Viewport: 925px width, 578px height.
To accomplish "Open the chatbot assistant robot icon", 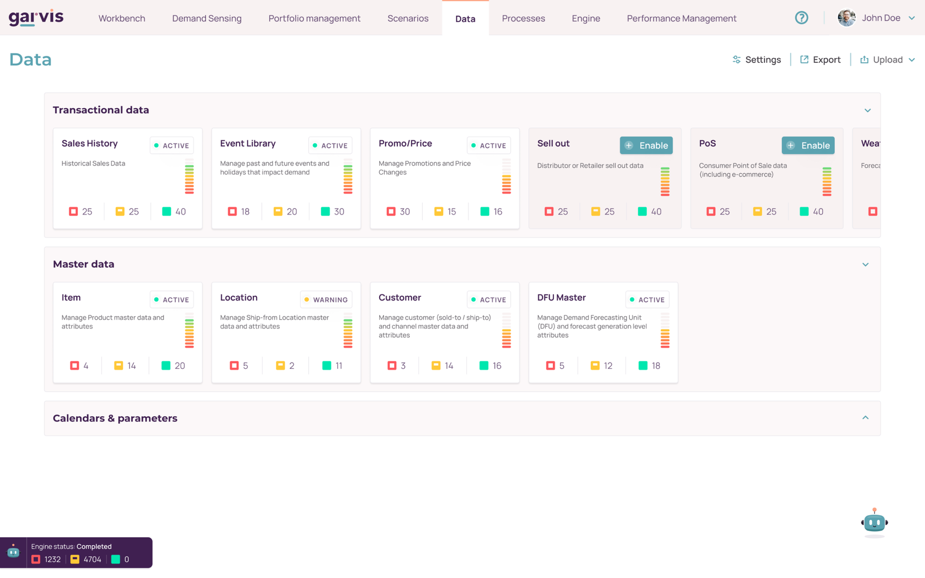I will click(874, 522).
